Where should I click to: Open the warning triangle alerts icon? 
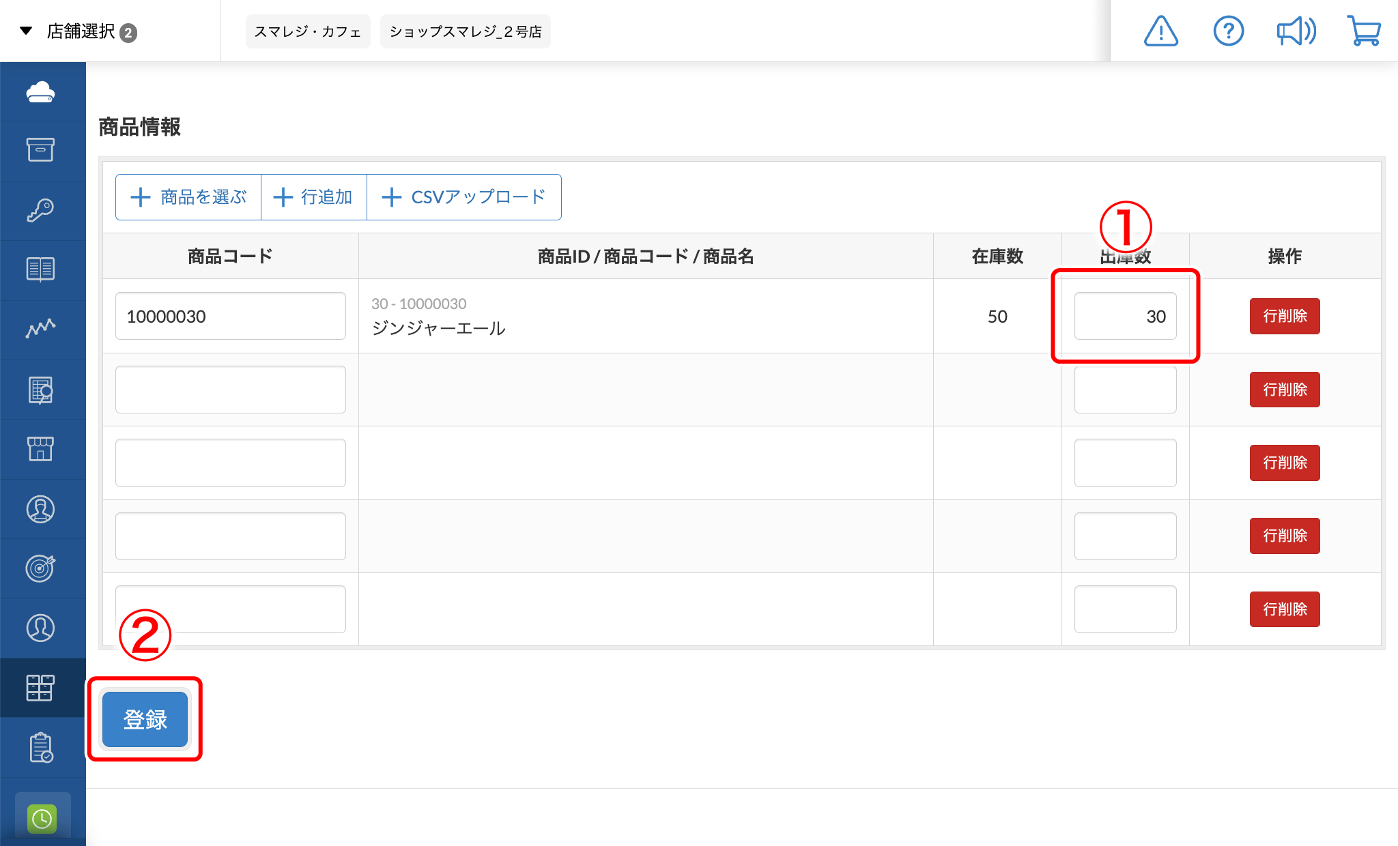1161,31
